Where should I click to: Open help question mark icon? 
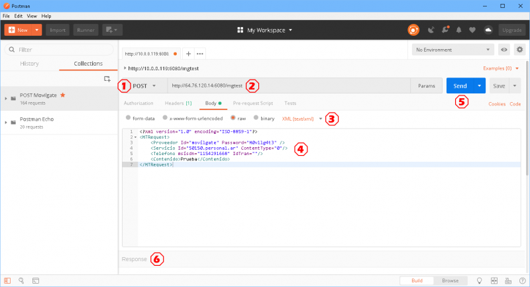click(522, 280)
